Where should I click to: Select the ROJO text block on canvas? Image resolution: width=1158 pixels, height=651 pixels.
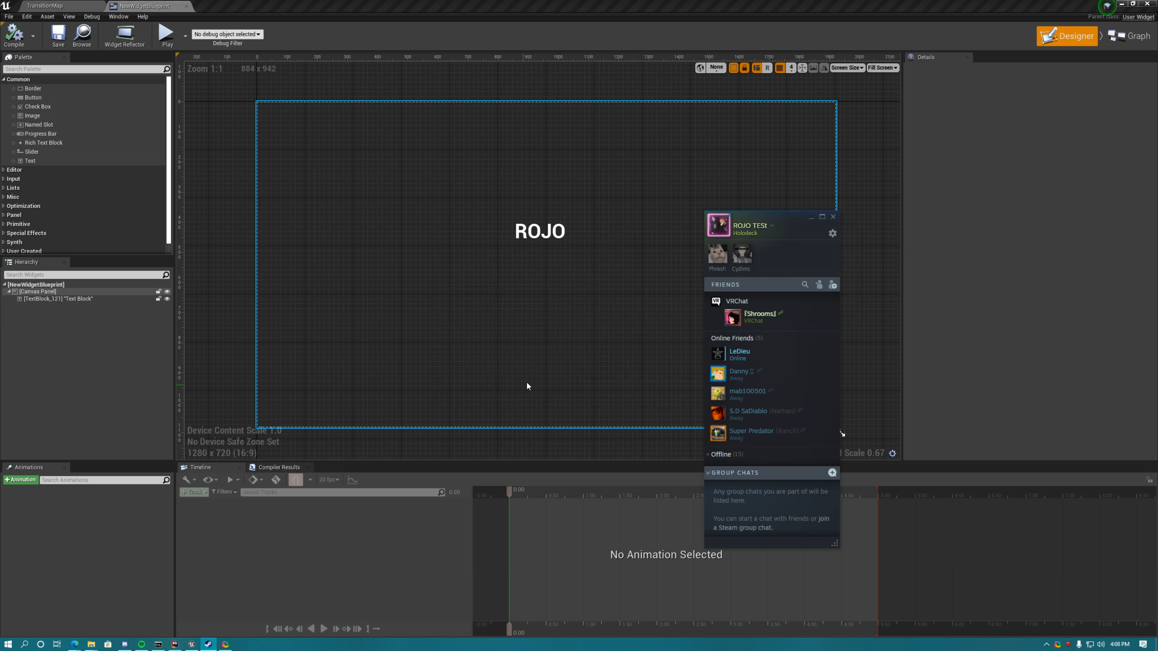[540, 231]
